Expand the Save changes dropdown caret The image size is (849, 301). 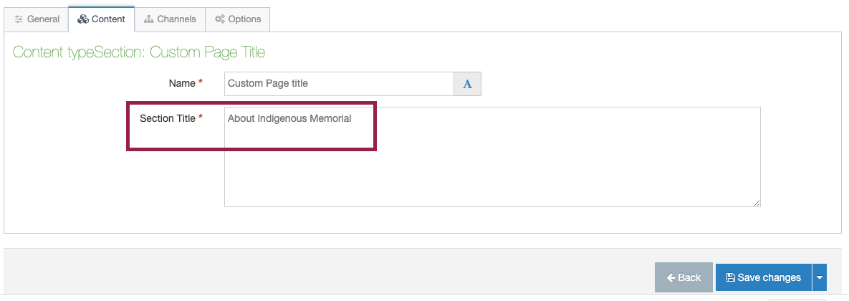[x=819, y=278]
